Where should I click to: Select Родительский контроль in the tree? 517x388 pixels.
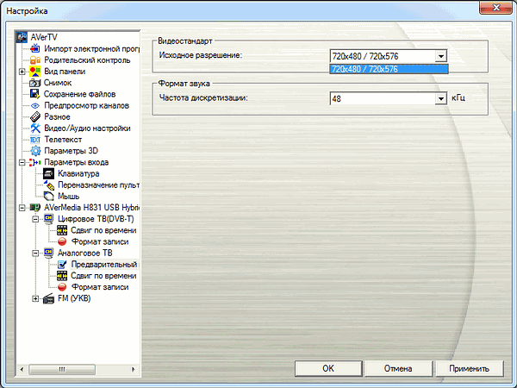click(x=87, y=60)
